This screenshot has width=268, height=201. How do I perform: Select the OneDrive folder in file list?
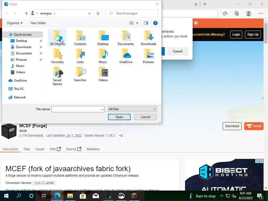tap(126, 56)
